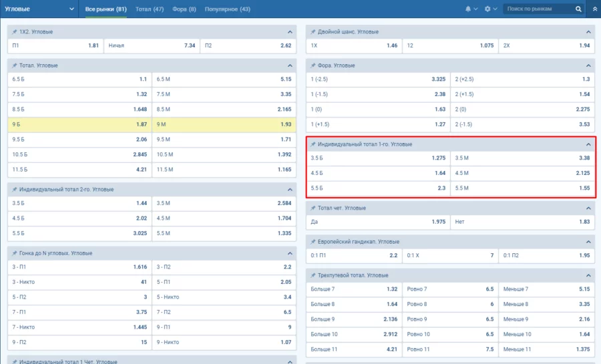Click the notifications bell icon
601x364 pixels.
point(468,9)
